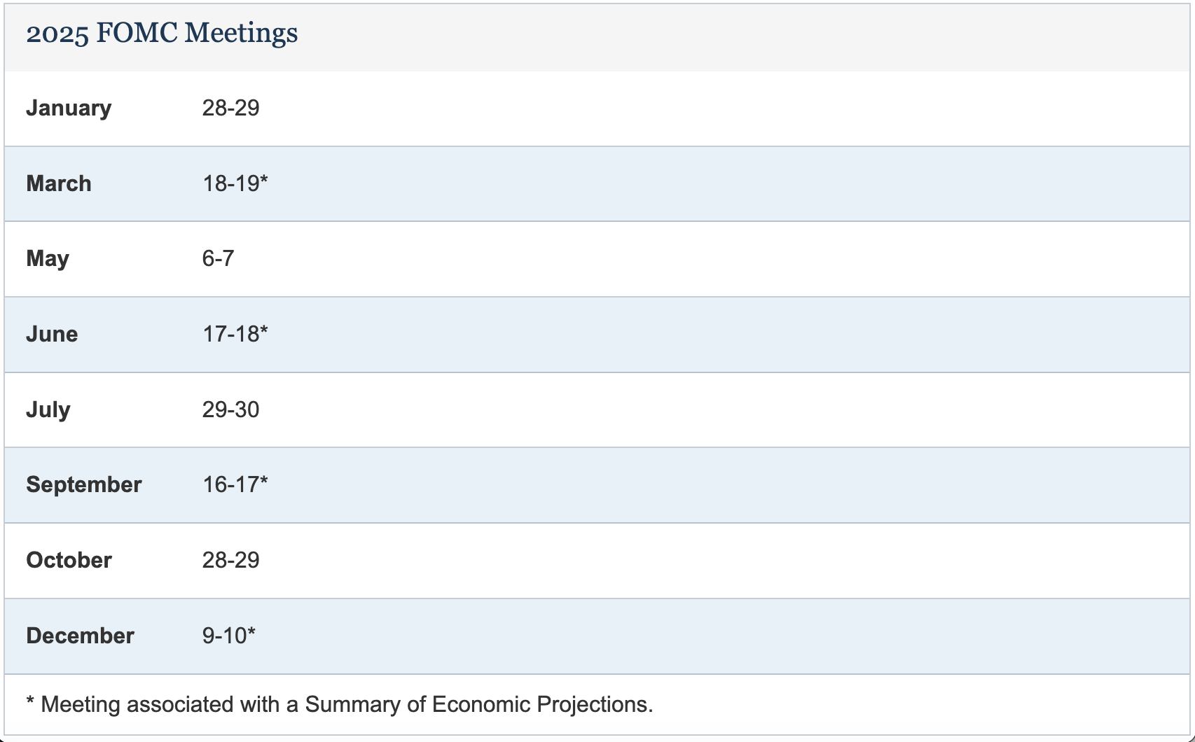The height and width of the screenshot is (742, 1195).
Task: Click the June 17-18* meeting dates
Action: 235,334
